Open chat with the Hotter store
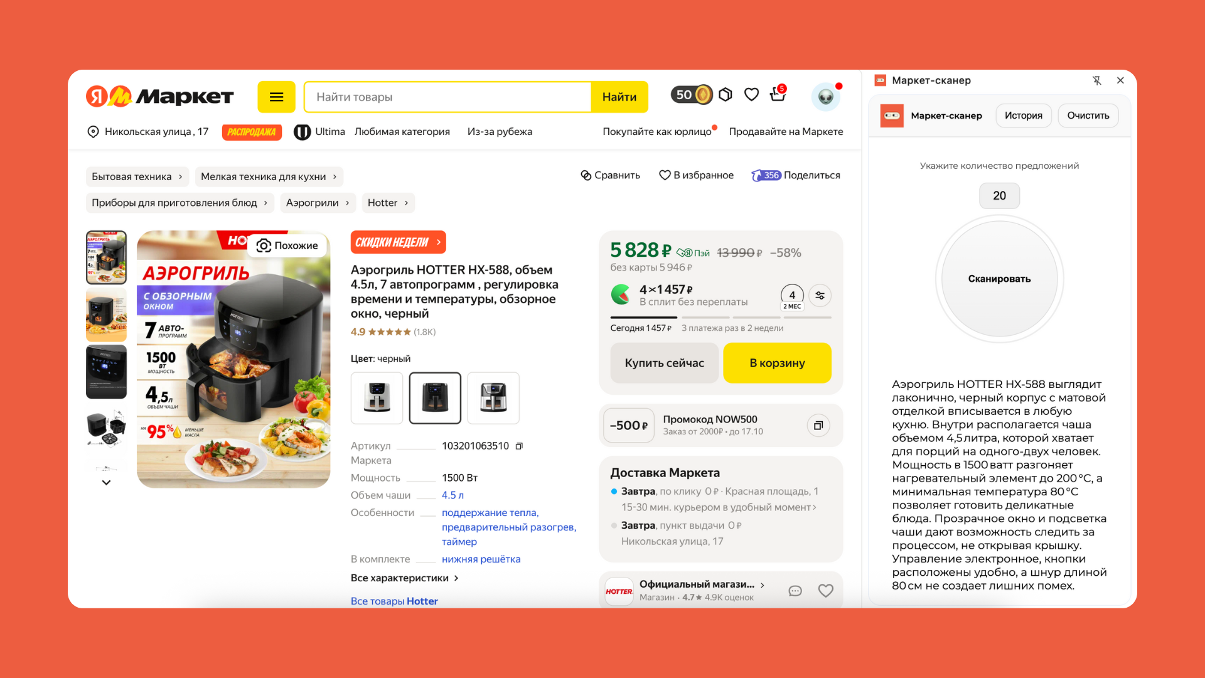The image size is (1205, 678). (795, 591)
